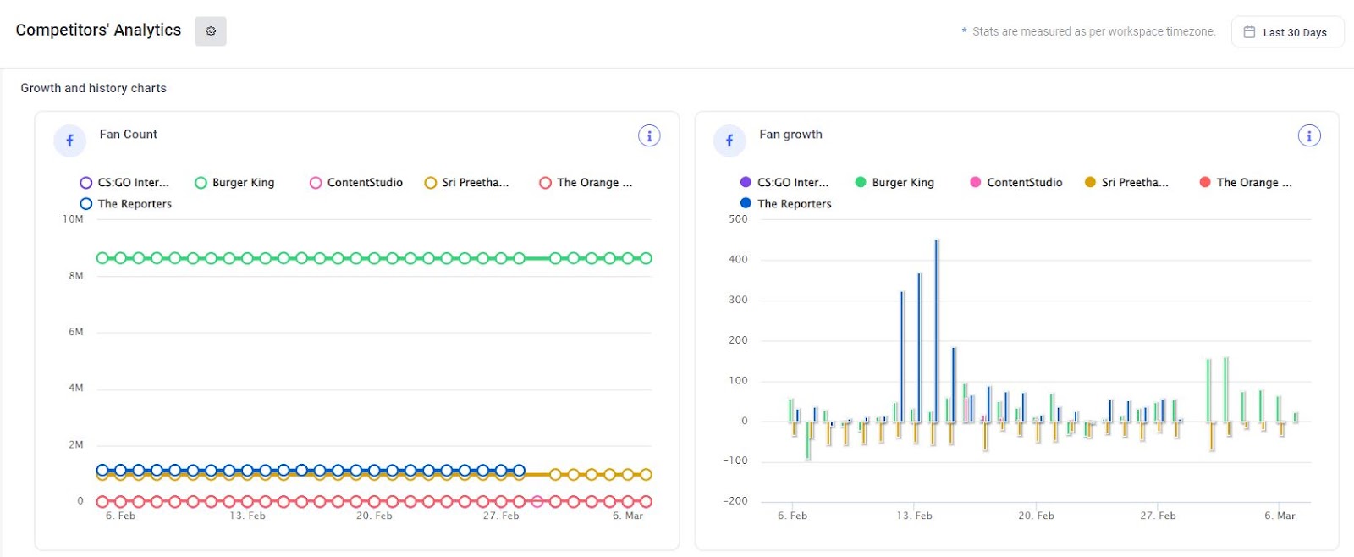1354x557 pixels.
Task: Click The Reporters blue dot in Fan growth legend
Action: tap(746, 203)
